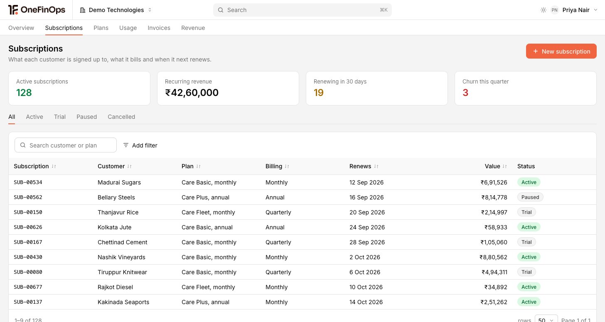Sort by Plan column arrows

pyautogui.click(x=199, y=166)
